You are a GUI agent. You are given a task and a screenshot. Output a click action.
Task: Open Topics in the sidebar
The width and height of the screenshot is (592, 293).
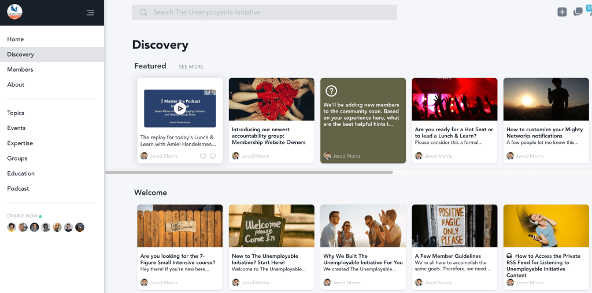click(16, 113)
